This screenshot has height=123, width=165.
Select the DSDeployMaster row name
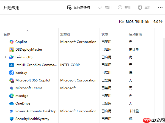pyautogui.click(x=29, y=50)
